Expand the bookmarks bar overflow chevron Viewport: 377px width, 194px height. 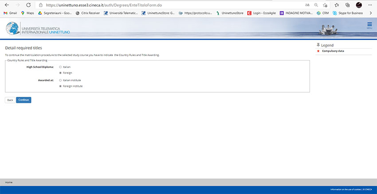click(x=370, y=13)
